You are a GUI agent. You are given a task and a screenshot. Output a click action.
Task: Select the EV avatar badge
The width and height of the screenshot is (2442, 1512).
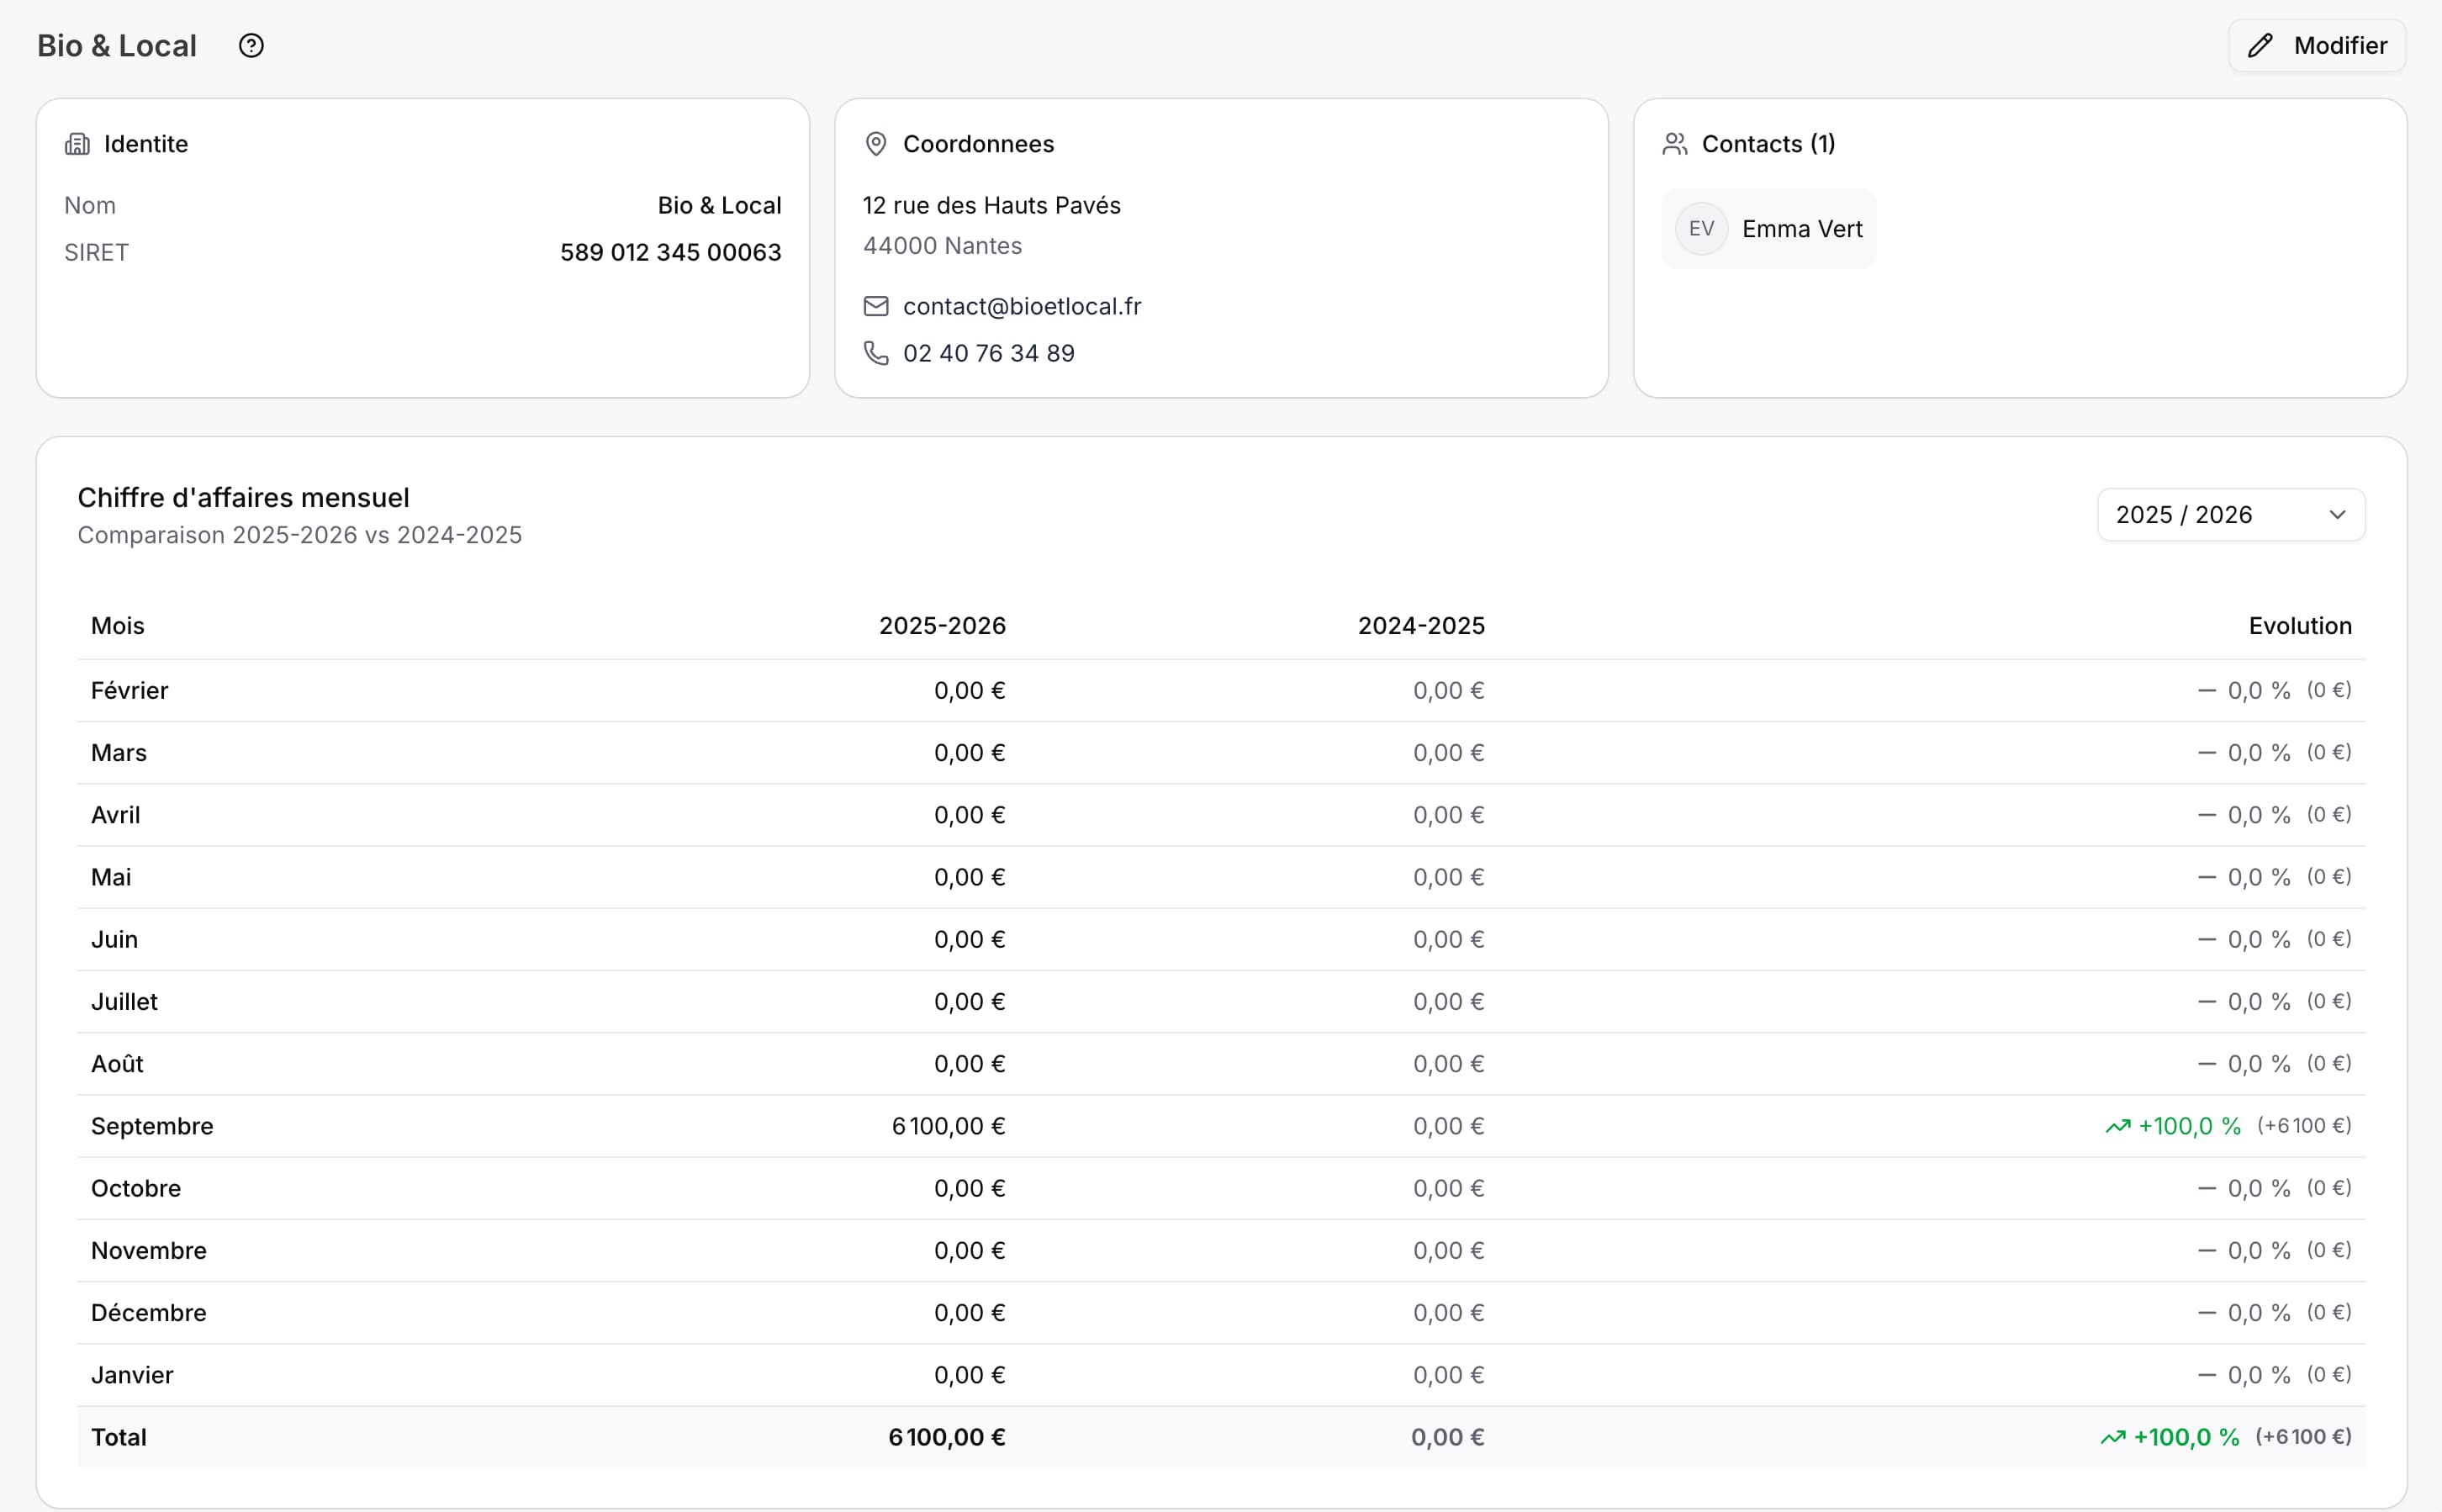1701,228
